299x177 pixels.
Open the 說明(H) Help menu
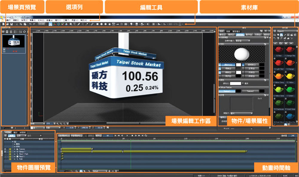[x=83, y=20]
